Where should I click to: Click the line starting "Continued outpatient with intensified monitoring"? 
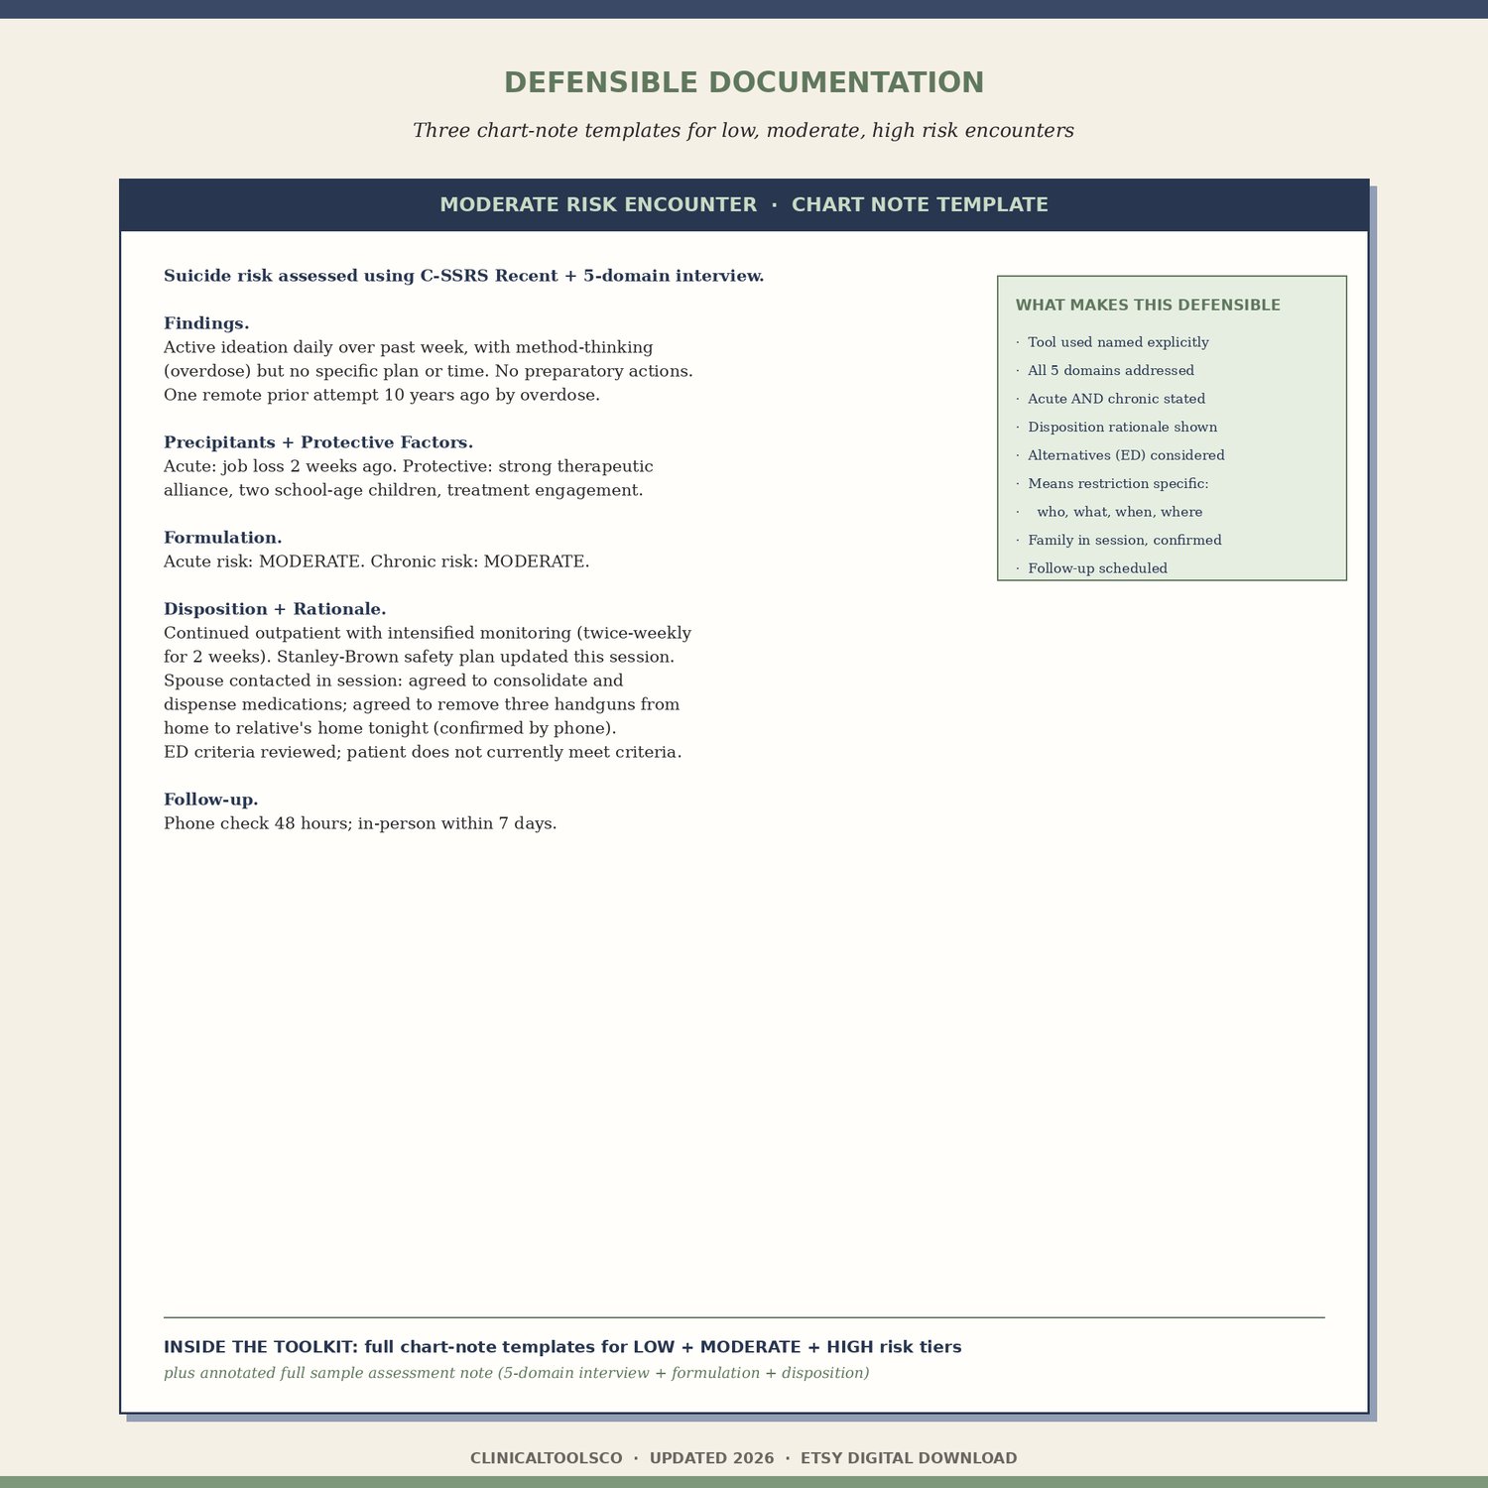click(x=428, y=633)
